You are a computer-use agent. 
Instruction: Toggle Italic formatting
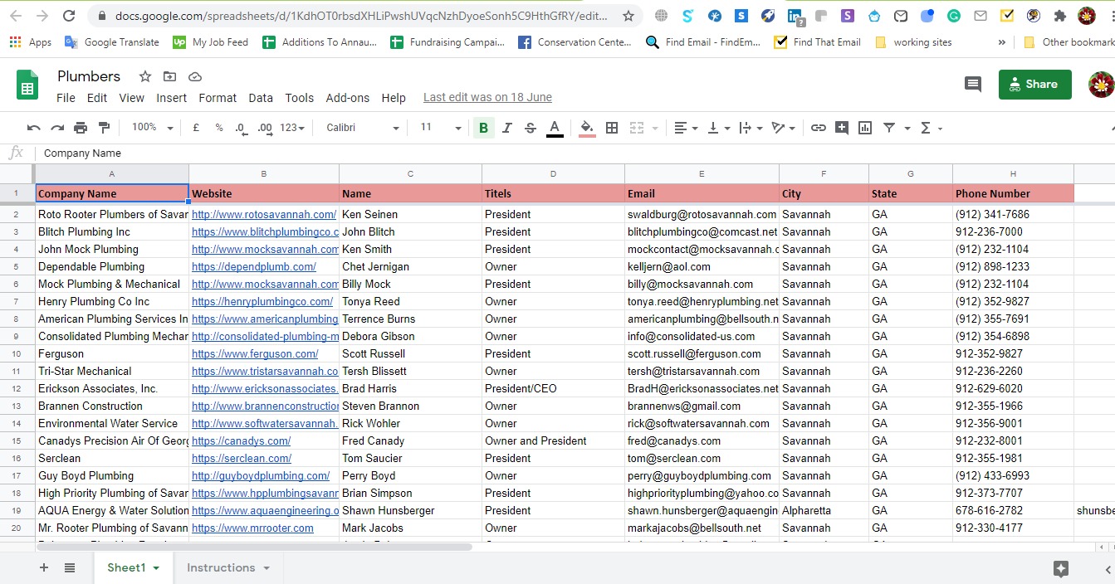[x=506, y=128]
